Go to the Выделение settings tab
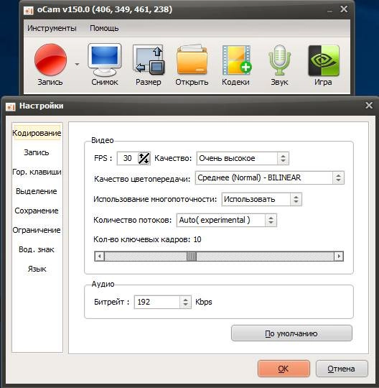Screen dimensions: 379x388 (37, 191)
